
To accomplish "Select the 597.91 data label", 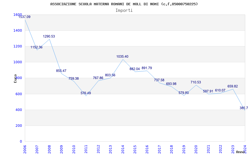I will pos(208,91).
